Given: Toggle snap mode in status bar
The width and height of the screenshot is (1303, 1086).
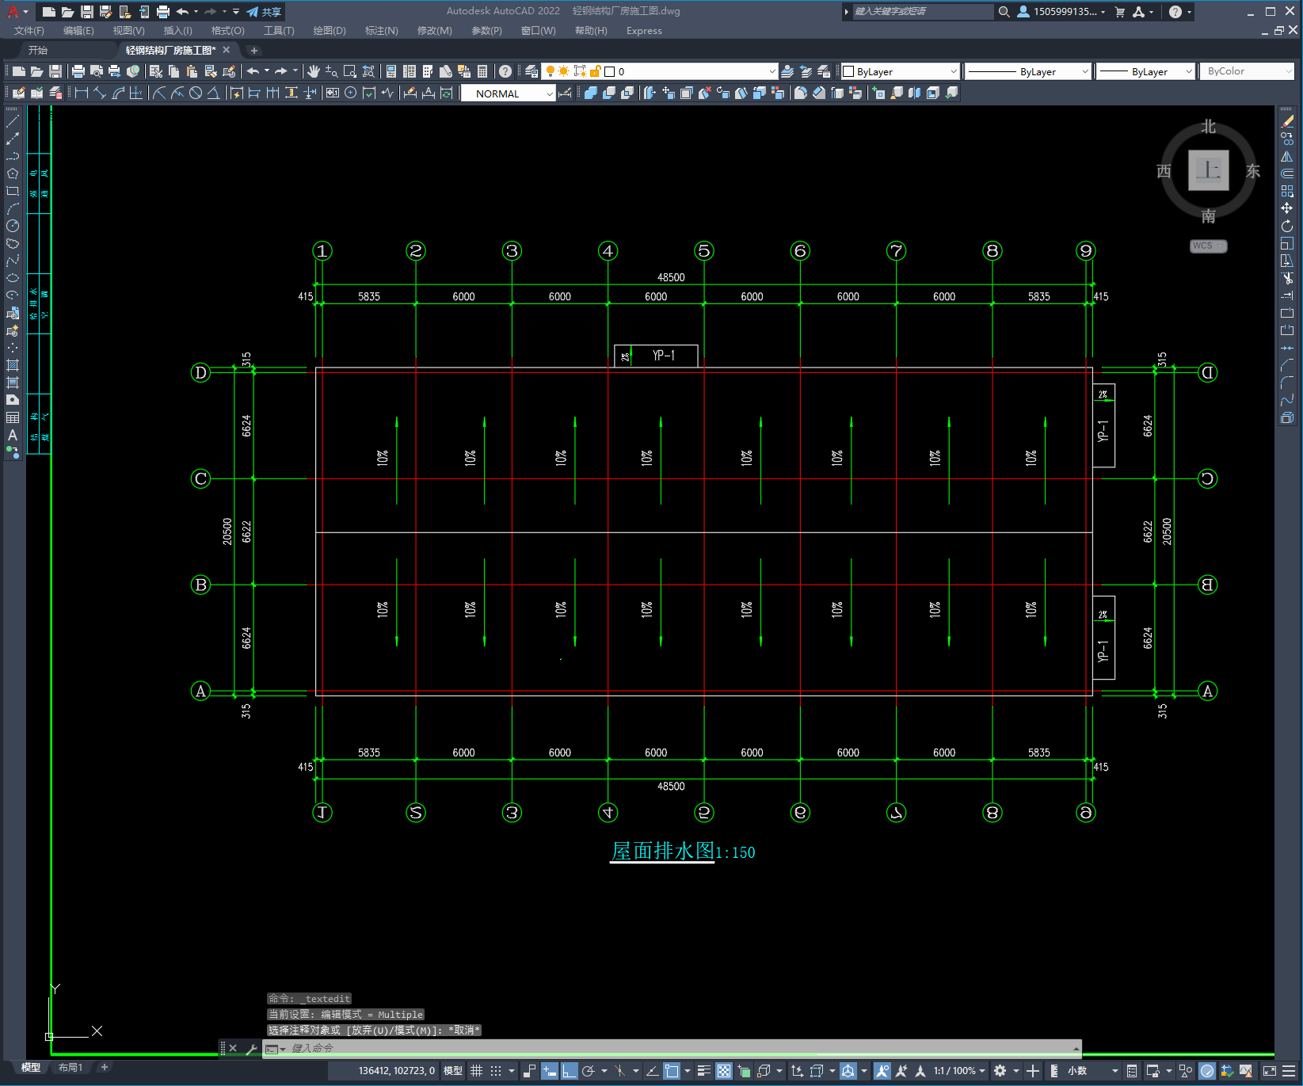Looking at the screenshot, I should 496,1071.
